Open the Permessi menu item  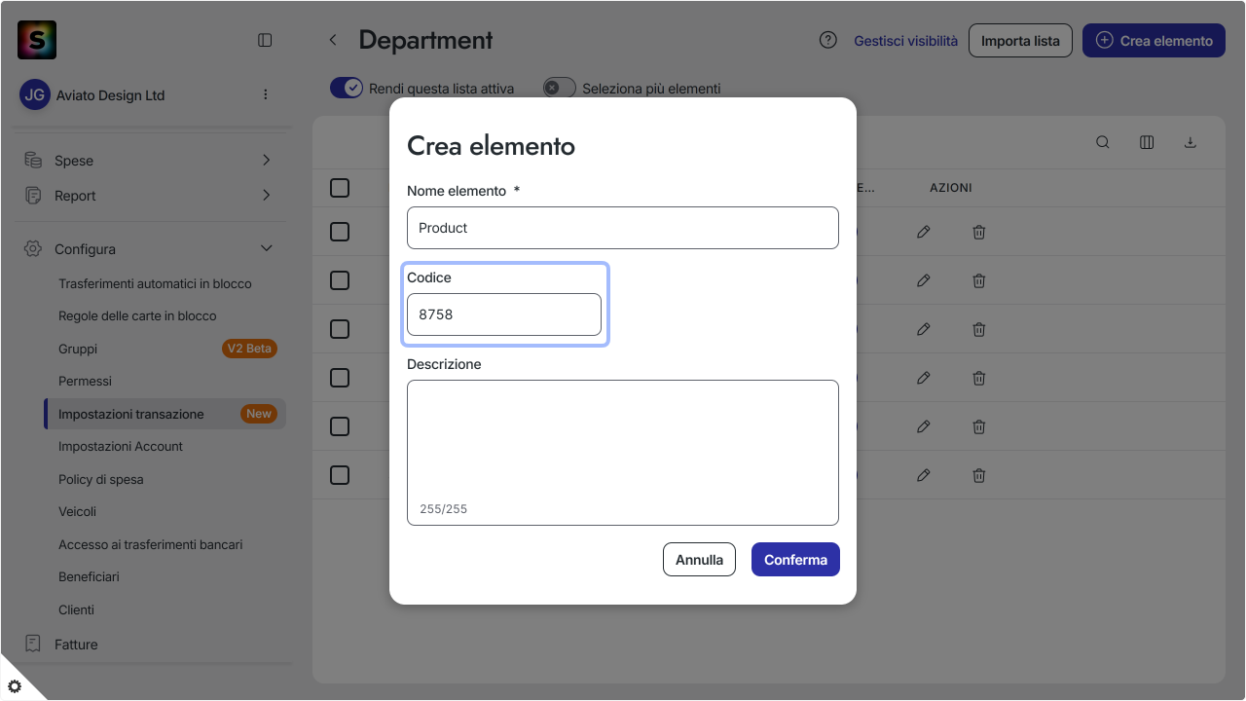[85, 381]
